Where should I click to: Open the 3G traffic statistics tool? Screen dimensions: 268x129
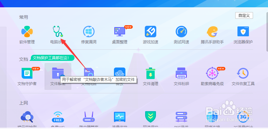click(x=243, y=117)
